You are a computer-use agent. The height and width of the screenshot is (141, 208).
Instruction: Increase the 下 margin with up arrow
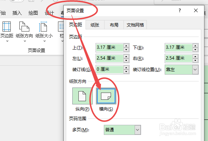click(x=195, y=46)
